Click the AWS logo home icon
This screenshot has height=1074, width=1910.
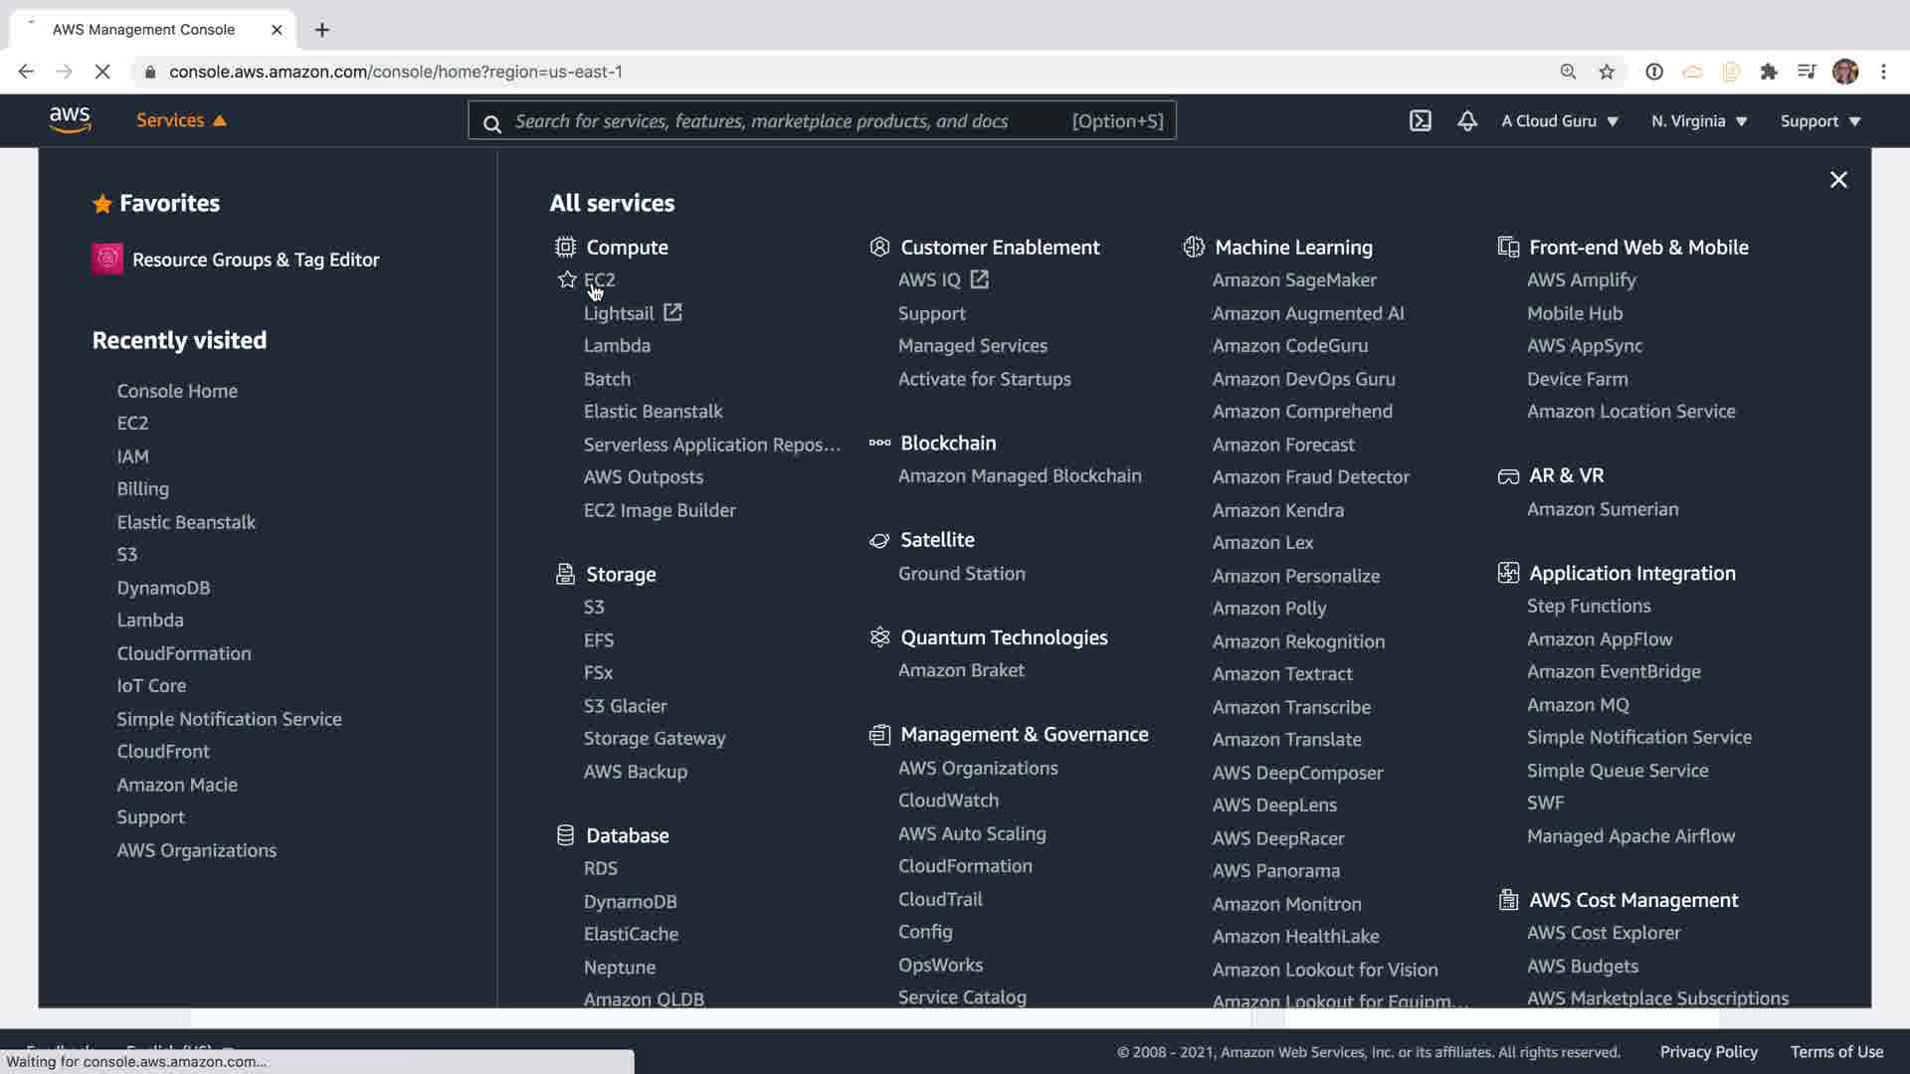pyautogui.click(x=70, y=120)
